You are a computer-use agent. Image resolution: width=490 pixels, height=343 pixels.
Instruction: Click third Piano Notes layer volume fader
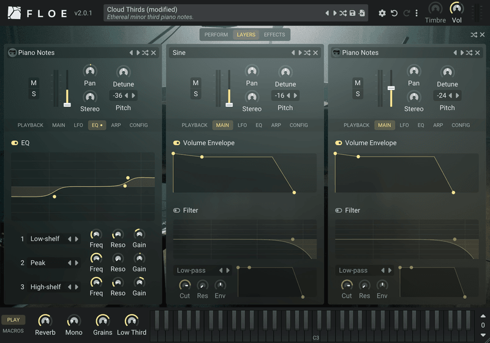tap(391, 88)
